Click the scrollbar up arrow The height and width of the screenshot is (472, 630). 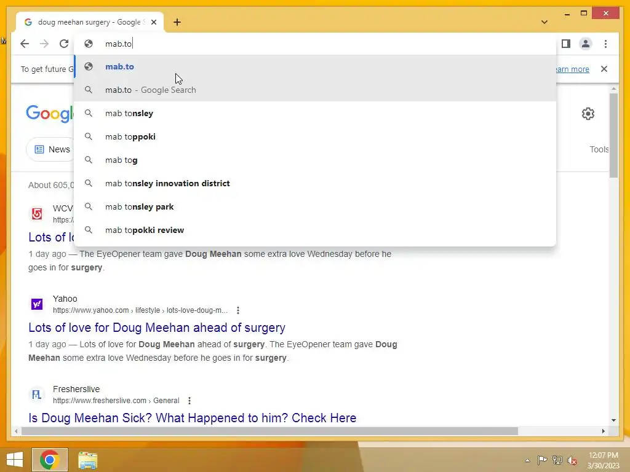coord(613,88)
